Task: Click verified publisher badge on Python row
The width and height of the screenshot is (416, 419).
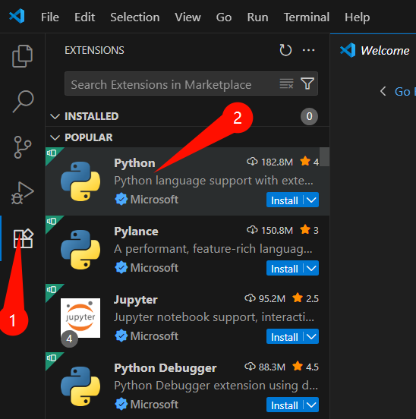Action: (x=121, y=200)
